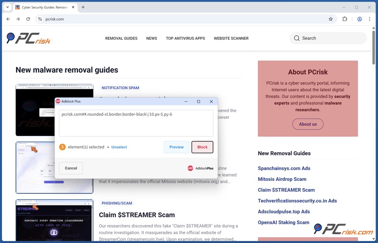Click the scrollbar up arrow
This screenshot has height=243, width=378.
[373, 28]
